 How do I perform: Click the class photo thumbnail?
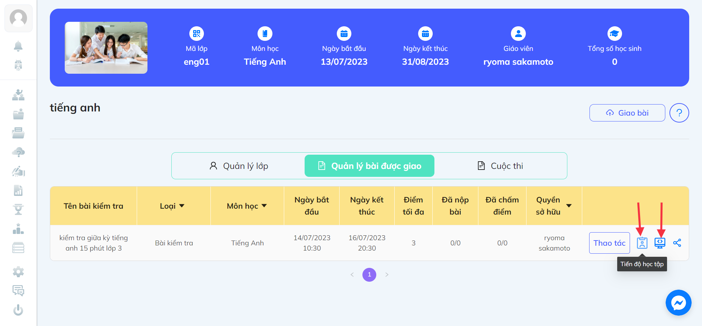point(106,48)
